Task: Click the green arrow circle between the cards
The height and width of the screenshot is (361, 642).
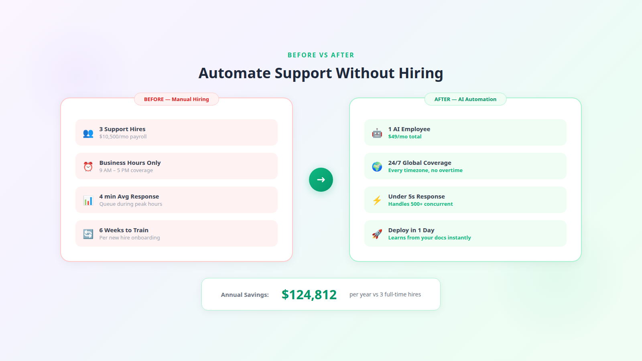Action: pos(321,180)
